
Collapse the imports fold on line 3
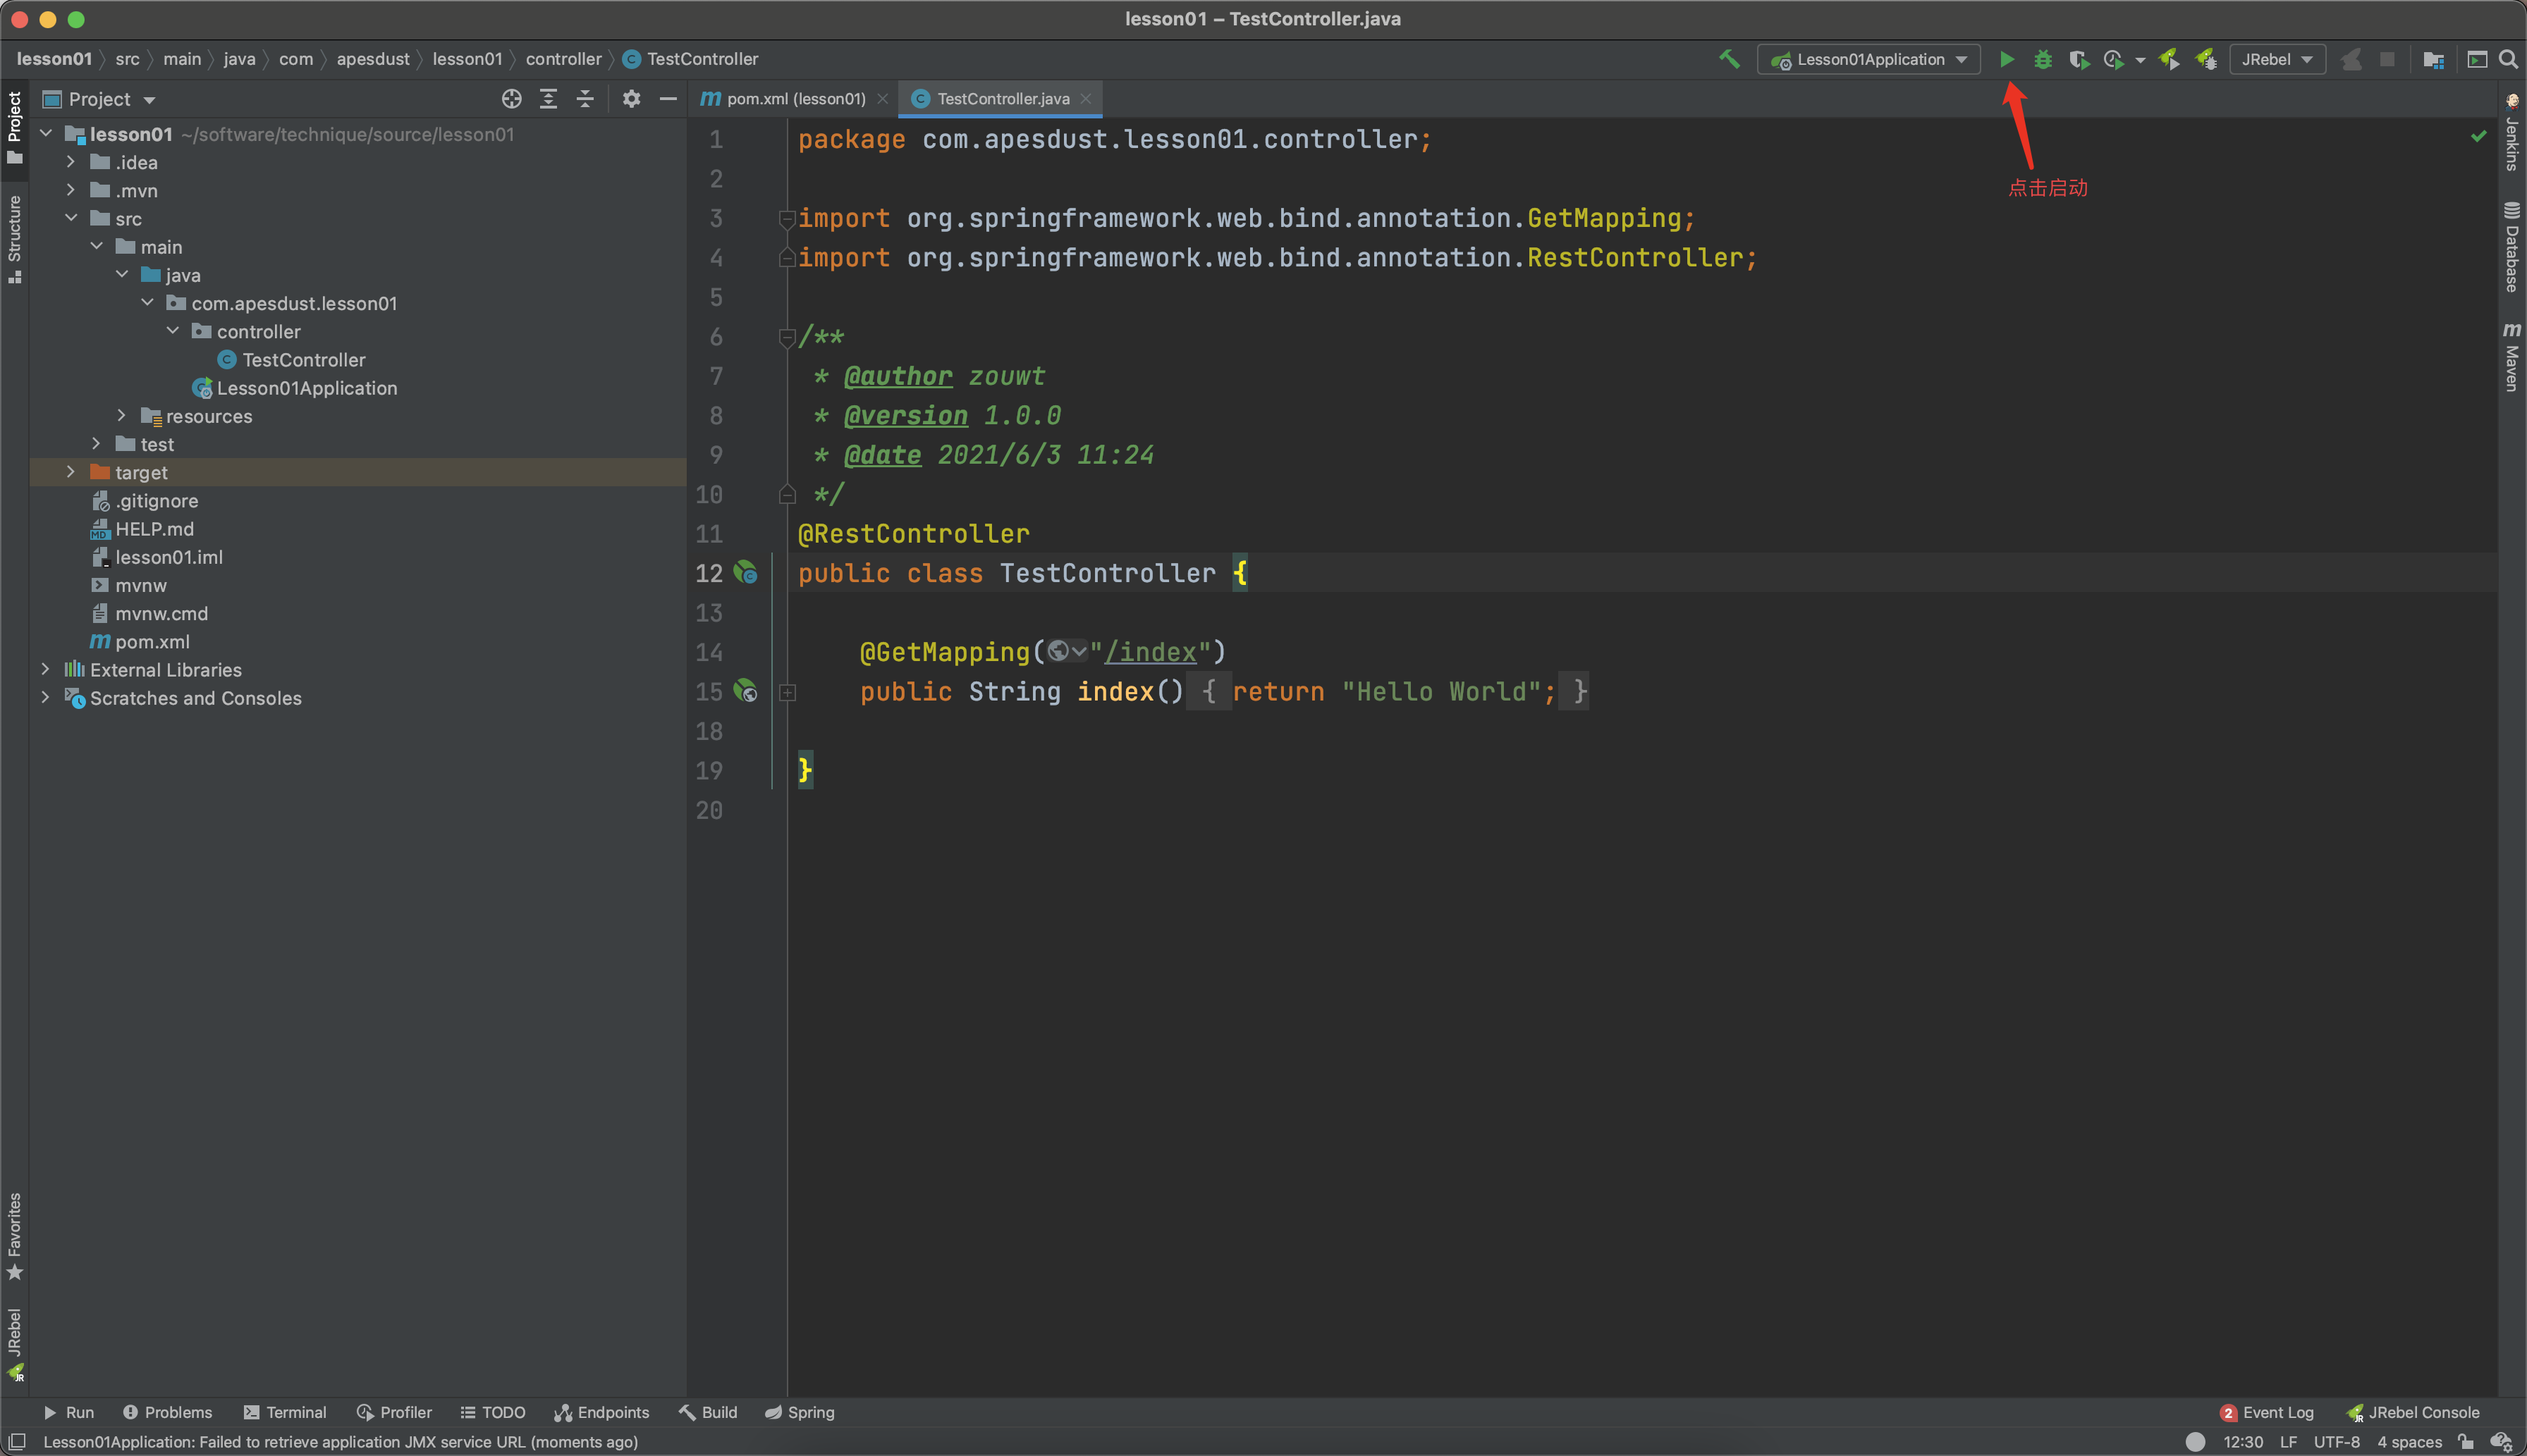click(x=788, y=219)
